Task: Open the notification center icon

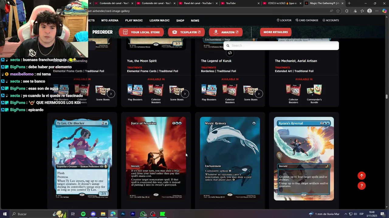Action: [x=382, y=214]
